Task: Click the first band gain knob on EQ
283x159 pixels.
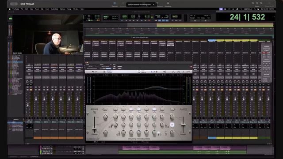Action: click(105, 117)
